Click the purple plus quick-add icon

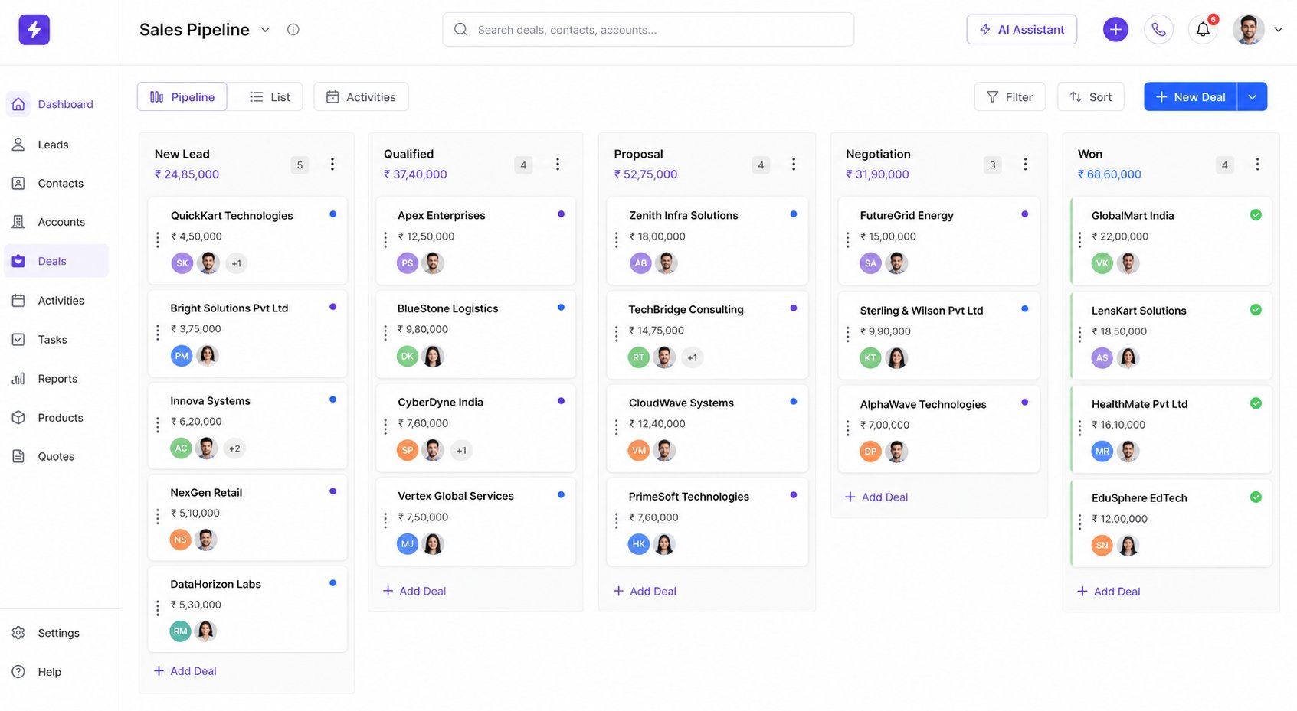(1115, 30)
